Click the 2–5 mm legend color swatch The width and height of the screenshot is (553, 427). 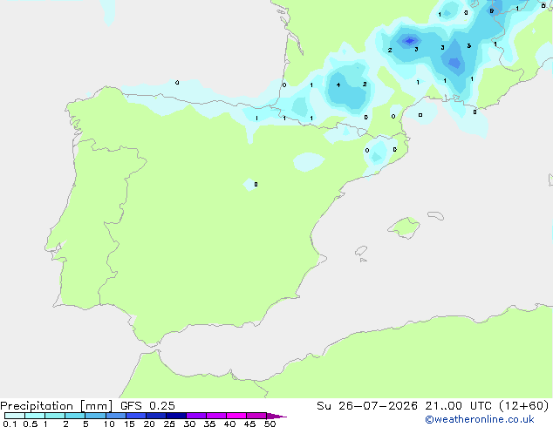(75, 416)
